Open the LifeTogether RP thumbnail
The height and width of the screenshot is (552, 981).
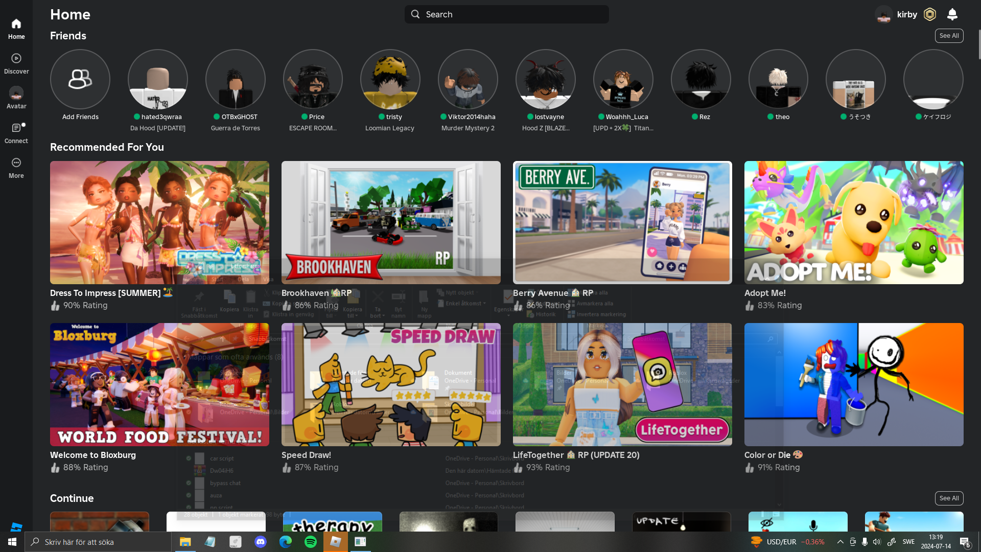pos(622,384)
